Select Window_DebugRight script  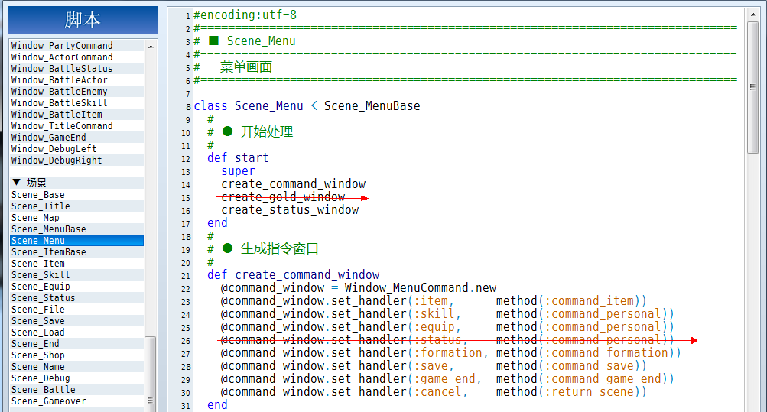tap(76, 161)
